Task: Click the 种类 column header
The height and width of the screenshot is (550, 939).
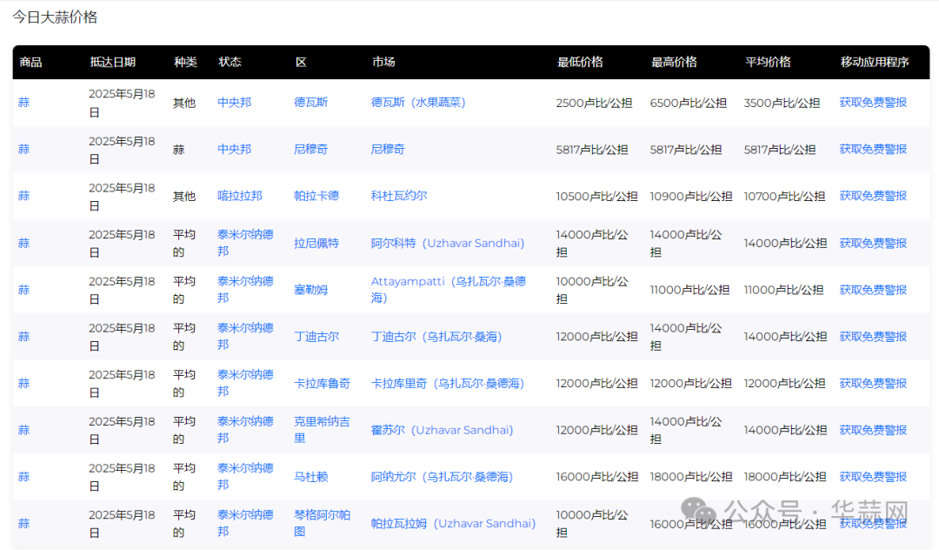Action: click(x=185, y=63)
